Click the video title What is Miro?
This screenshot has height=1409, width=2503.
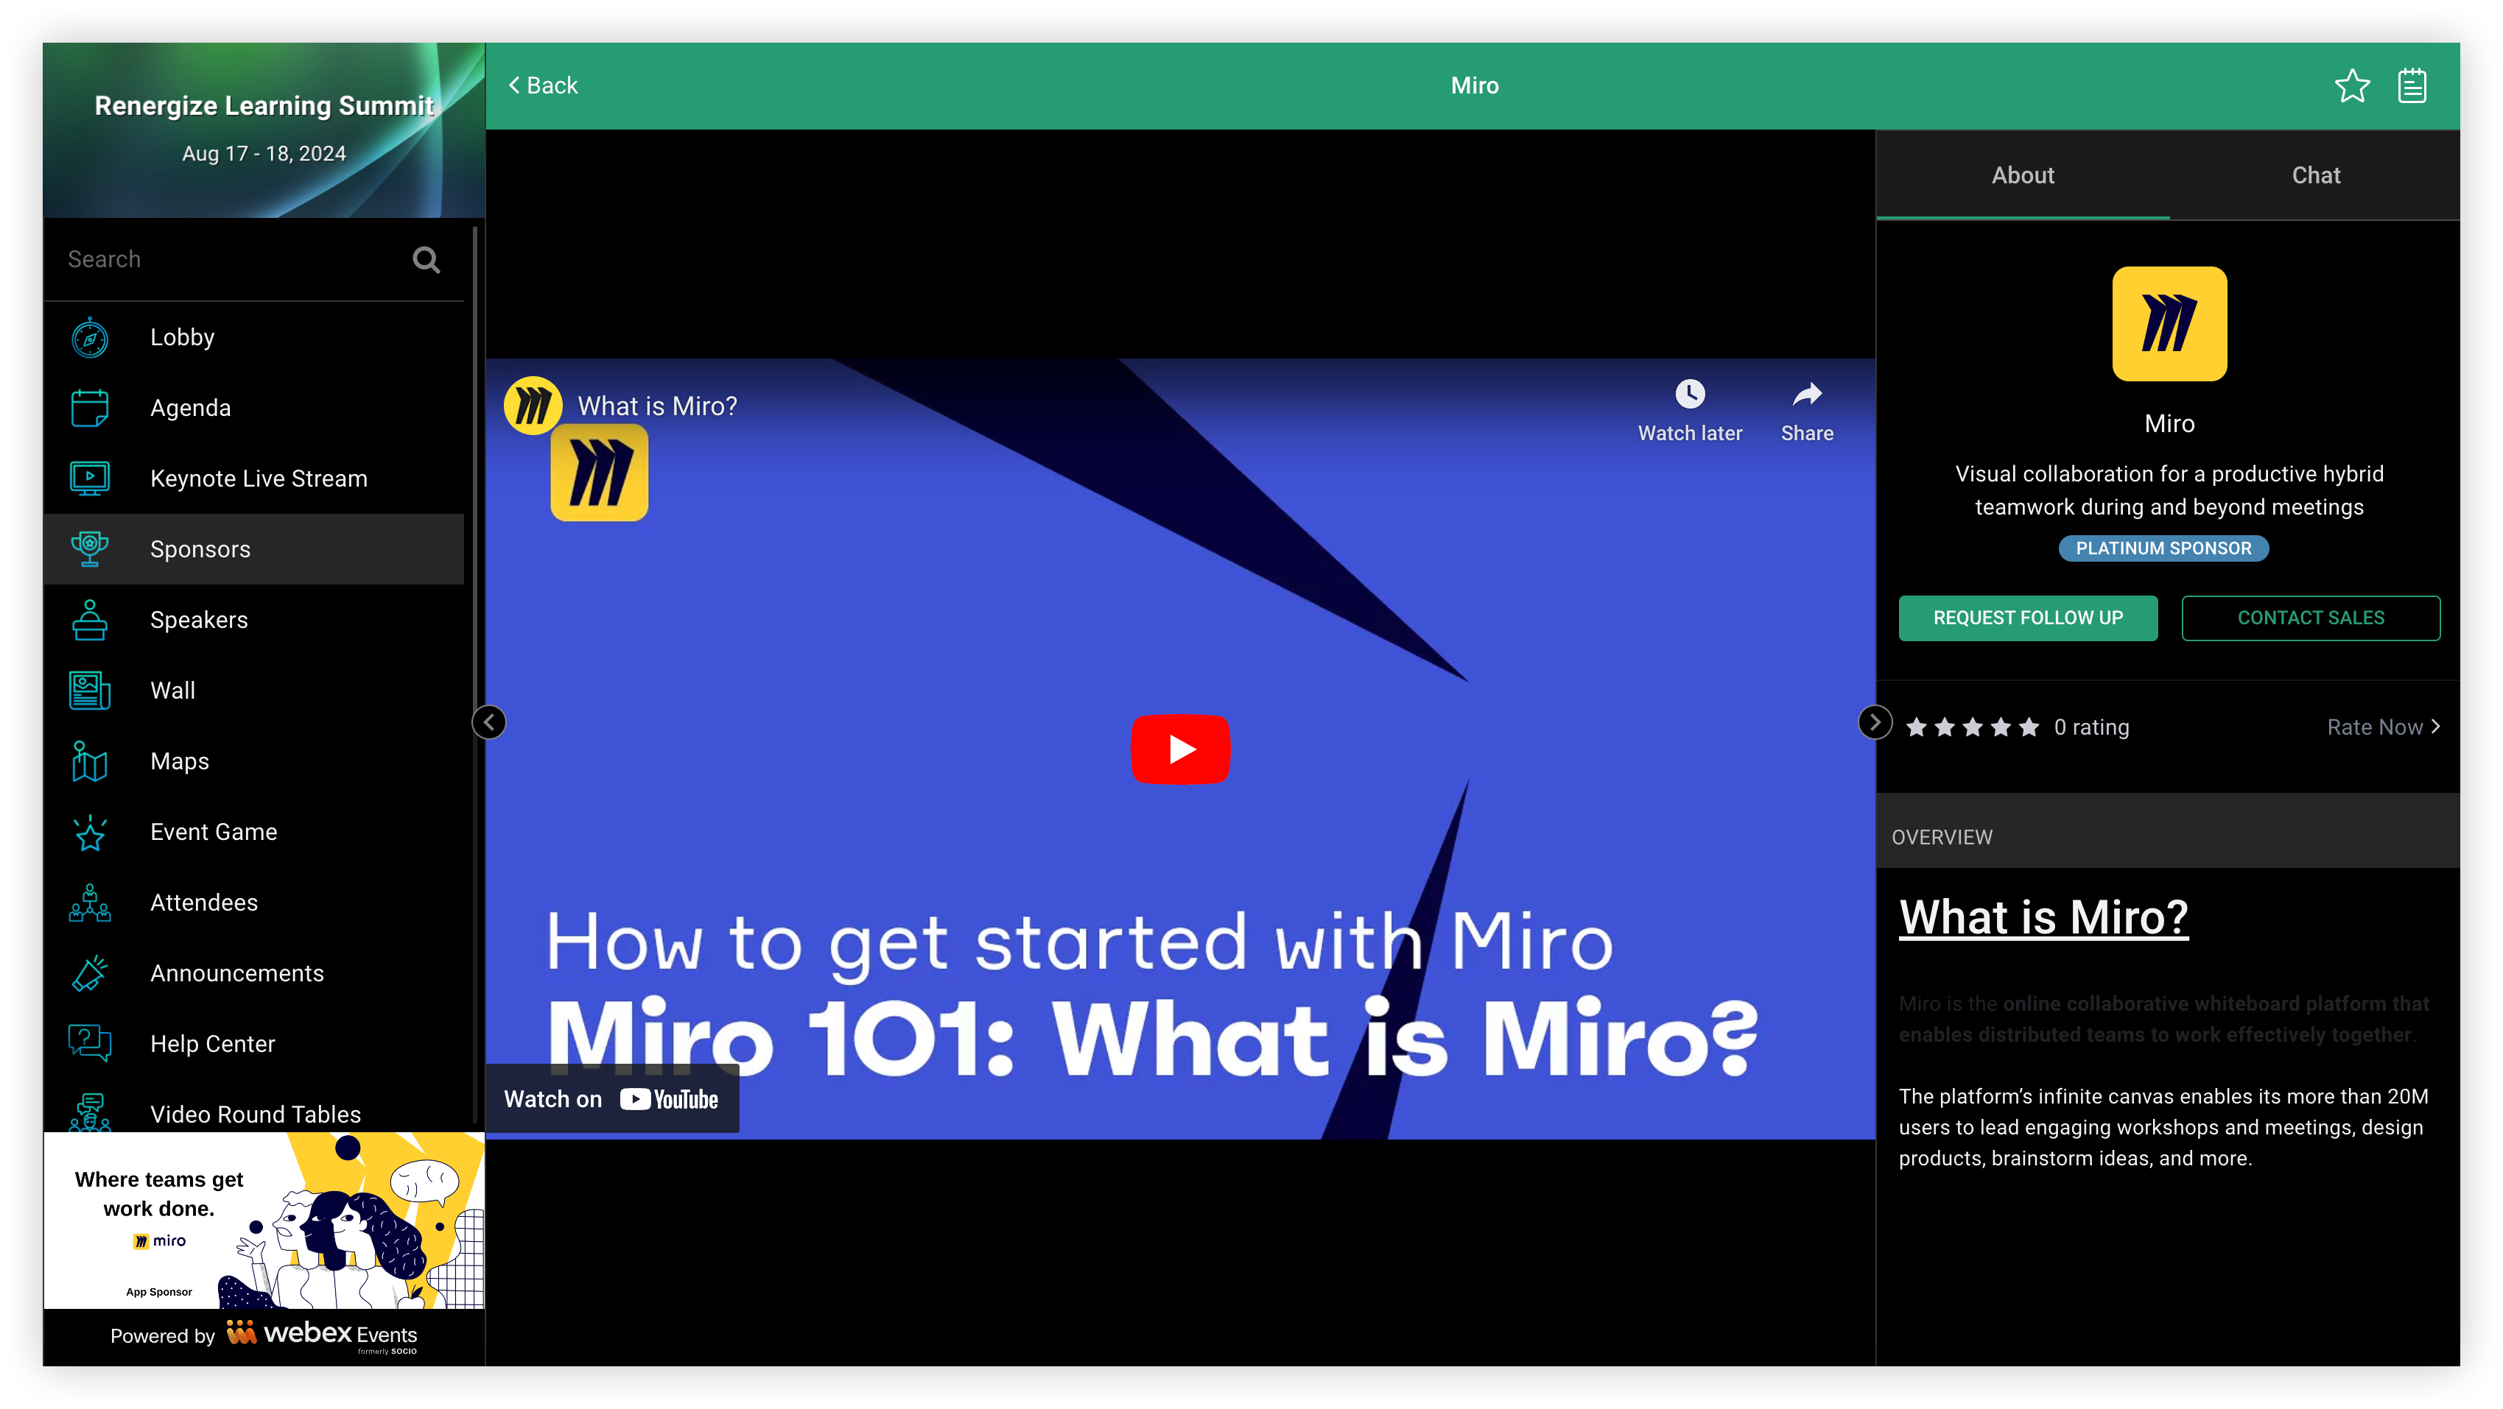pos(657,406)
